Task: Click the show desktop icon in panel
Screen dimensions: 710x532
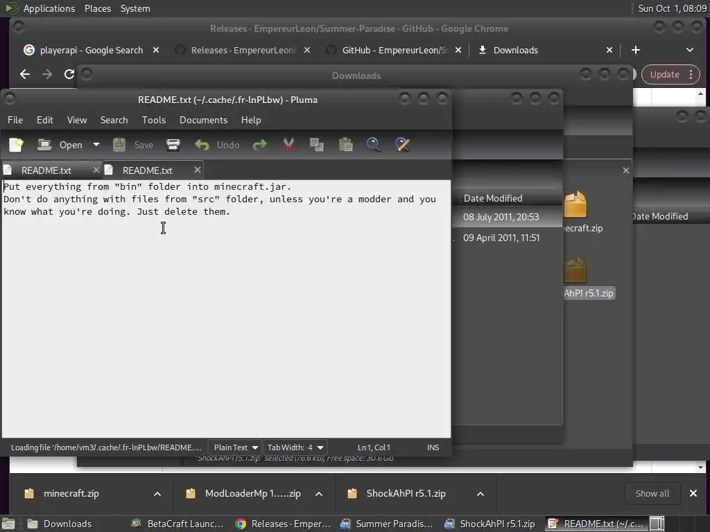Action: point(8,524)
